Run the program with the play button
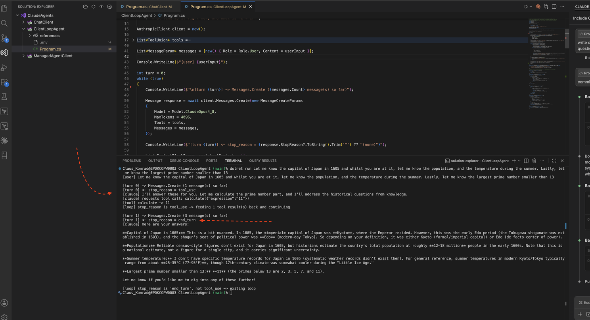The image size is (590, 320). 526,7
